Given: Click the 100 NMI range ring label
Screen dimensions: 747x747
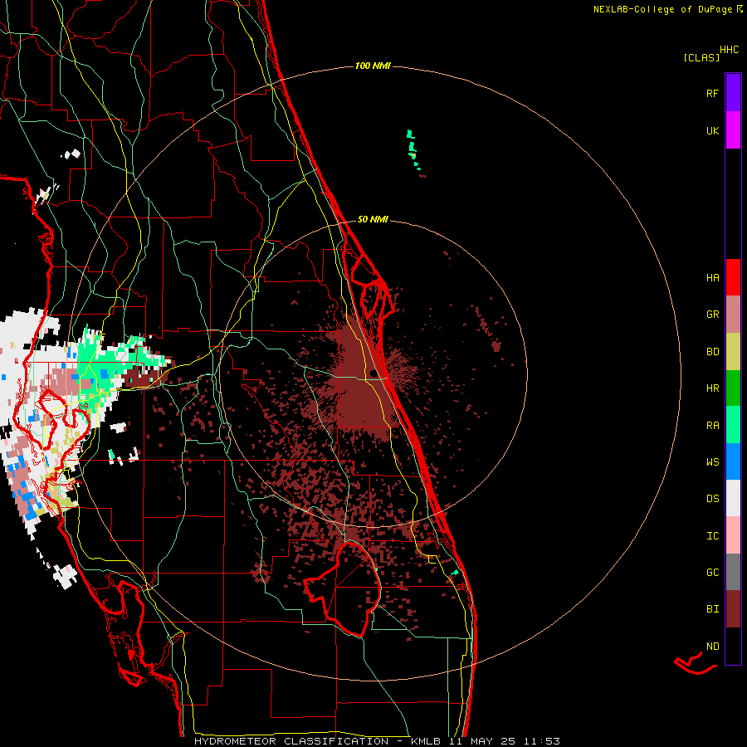Looking at the screenshot, I should tap(373, 66).
